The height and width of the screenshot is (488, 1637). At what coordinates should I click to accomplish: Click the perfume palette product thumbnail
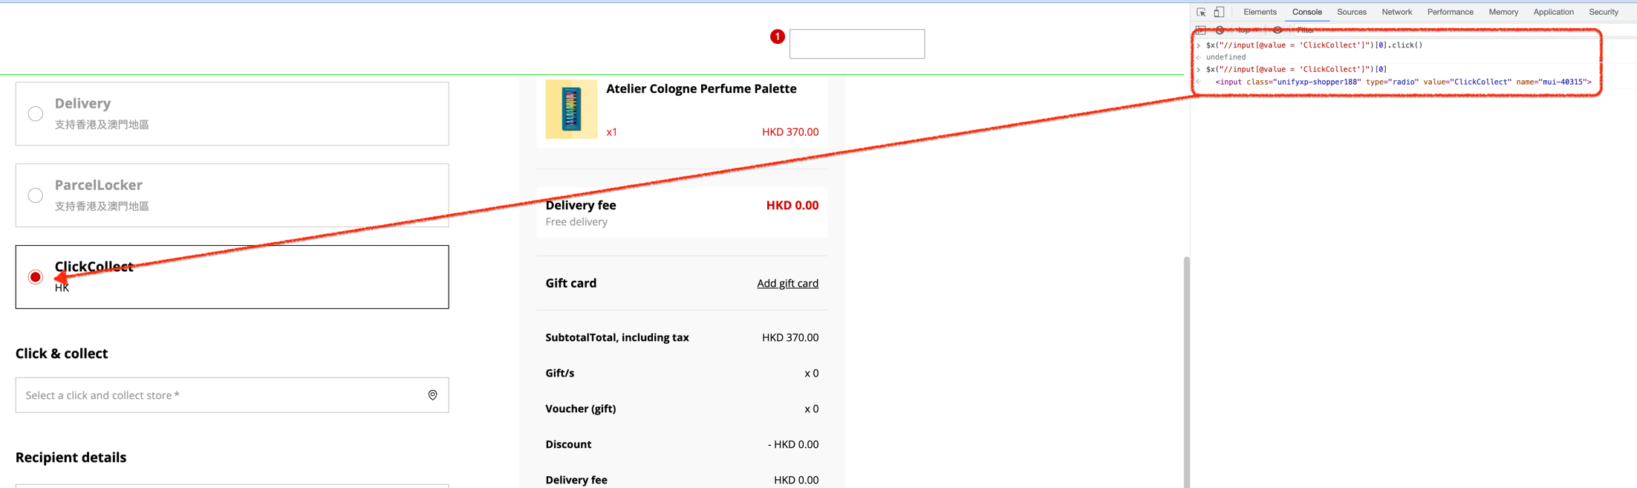pyautogui.click(x=571, y=109)
